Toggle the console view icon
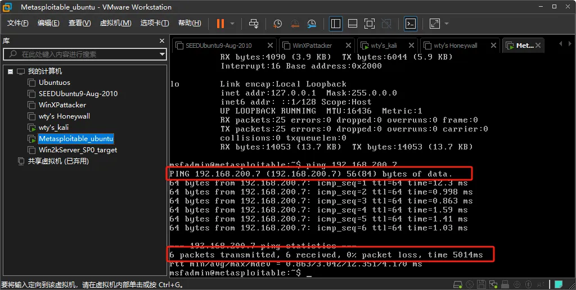The width and height of the screenshot is (576, 290). click(410, 24)
